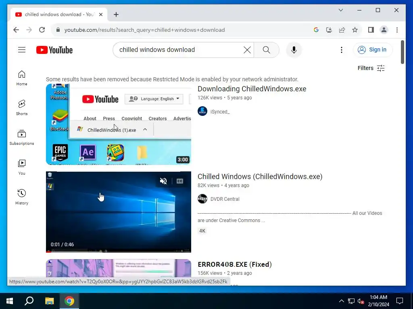Click the magnifier search button
The height and width of the screenshot is (309, 413).
[266, 49]
